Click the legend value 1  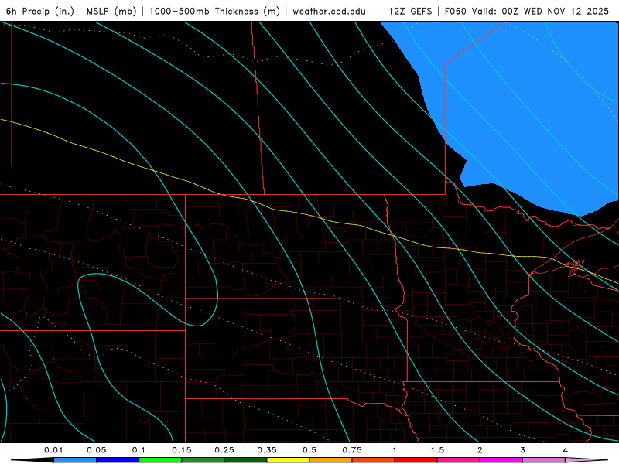pos(395,450)
